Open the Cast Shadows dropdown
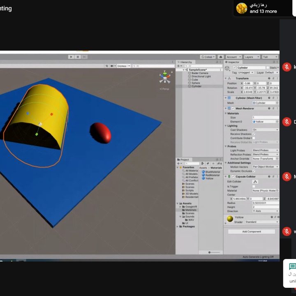This screenshot has width=296, height=296. [x=265, y=130]
